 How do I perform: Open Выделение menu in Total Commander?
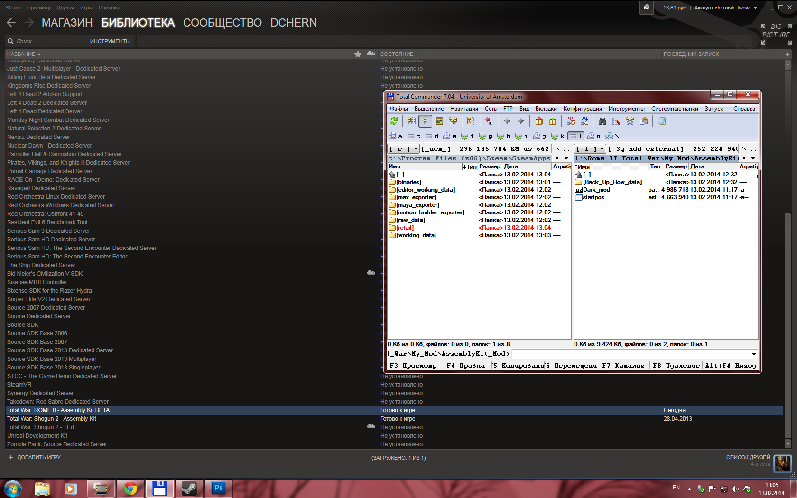429,109
